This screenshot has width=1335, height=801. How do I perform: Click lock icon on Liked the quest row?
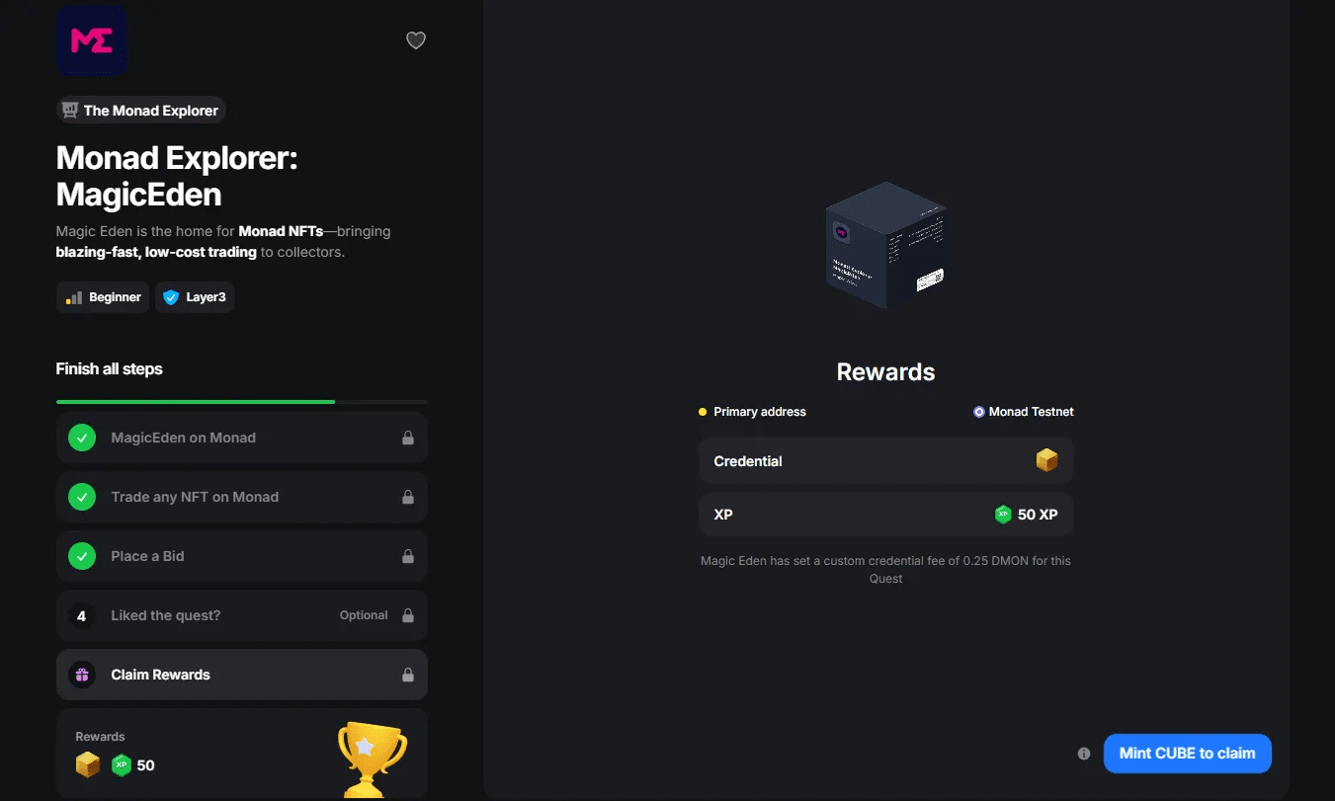407,615
